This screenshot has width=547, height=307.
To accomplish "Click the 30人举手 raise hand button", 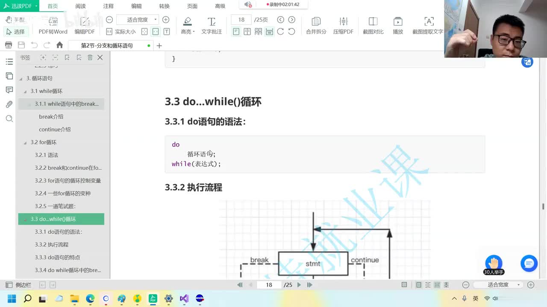I will (x=494, y=265).
